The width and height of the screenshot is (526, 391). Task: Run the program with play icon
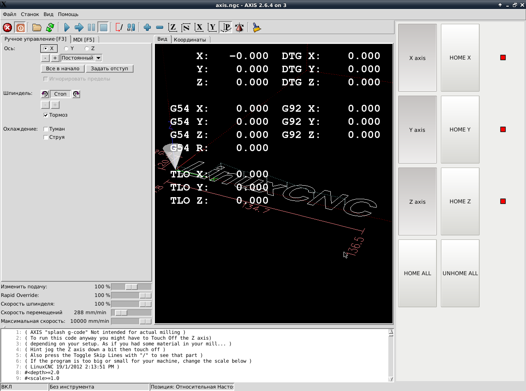coord(67,28)
